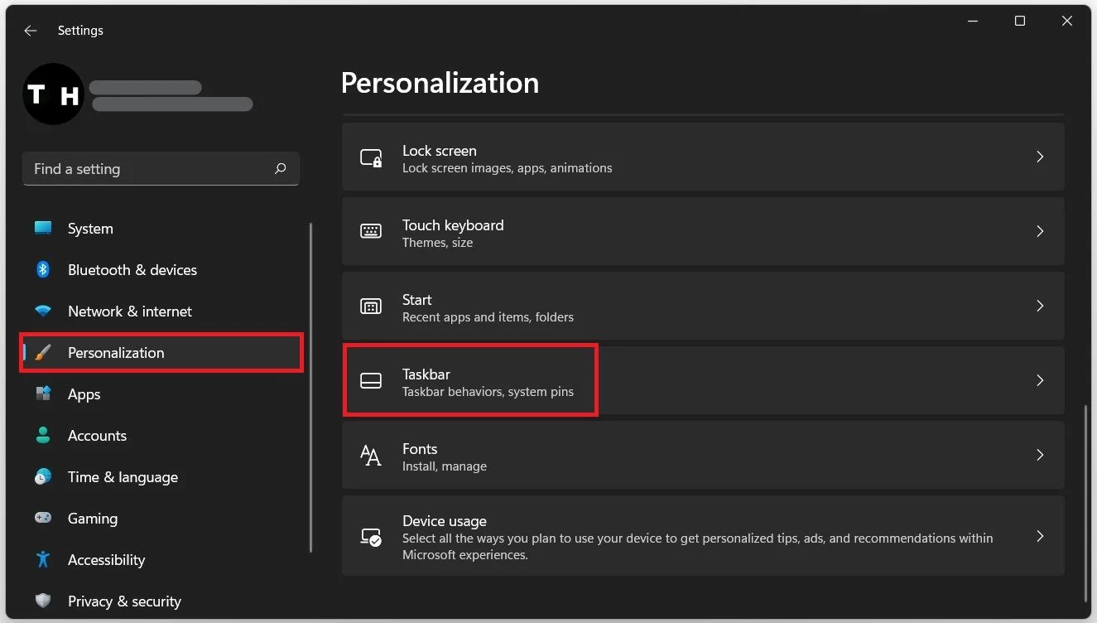Open the Touch keyboard option
This screenshot has width=1097, height=623.
pos(703,231)
